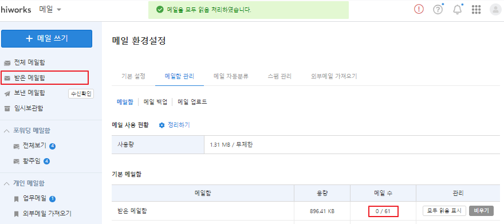
Task: Open the 메일 자동분류 tab
Action: click(231, 77)
